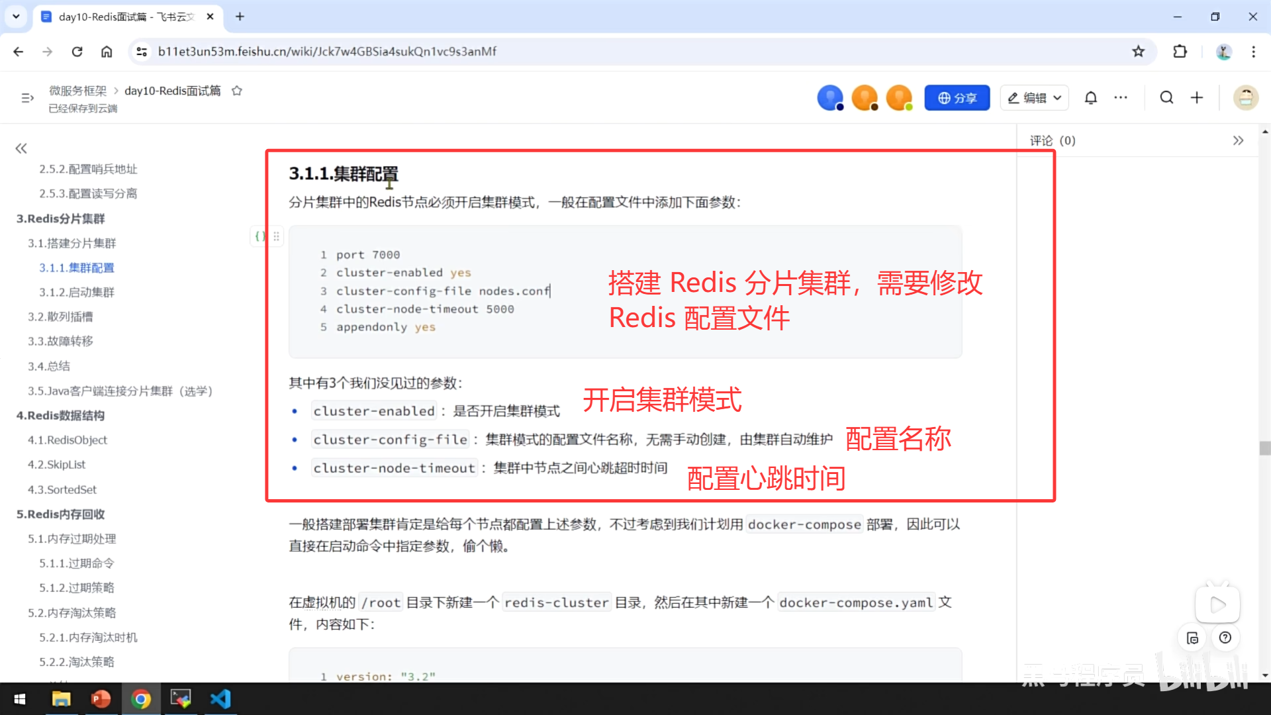
Task: Toggle the sidebar navigation menu icon
Action: click(x=27, y=98)
